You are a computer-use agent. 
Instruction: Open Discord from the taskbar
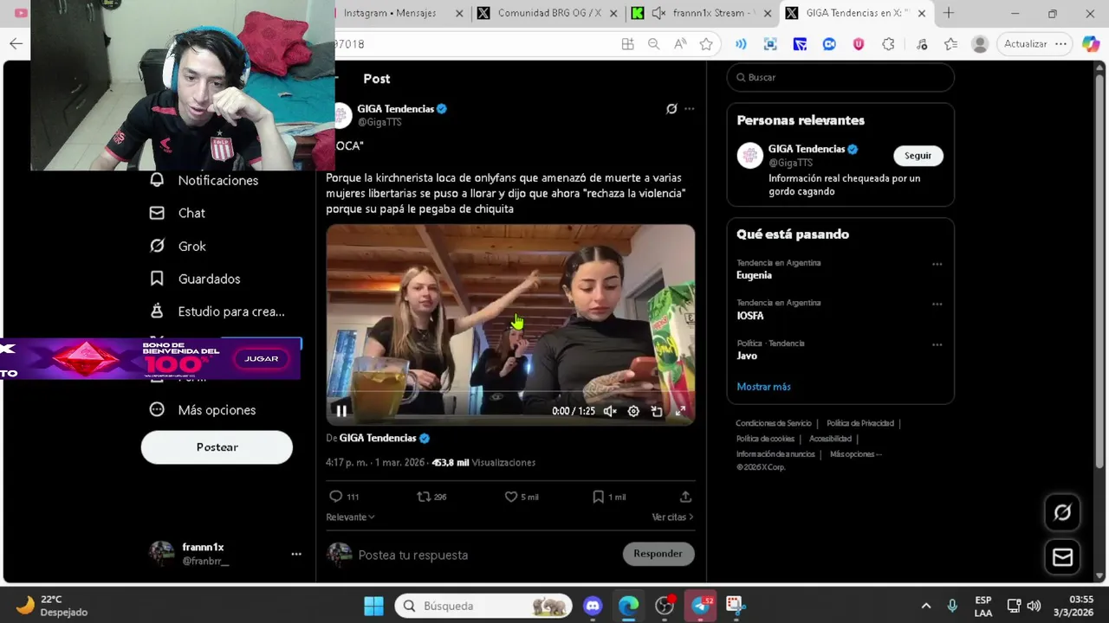[593, 606]
